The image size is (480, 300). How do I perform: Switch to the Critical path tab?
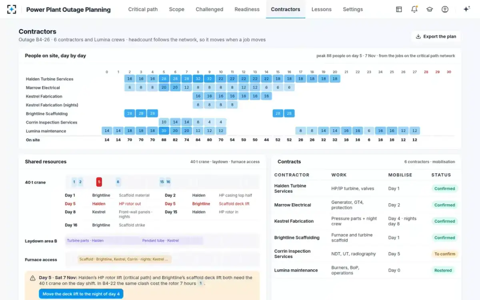pyautogui.click(x=143, y=9)
